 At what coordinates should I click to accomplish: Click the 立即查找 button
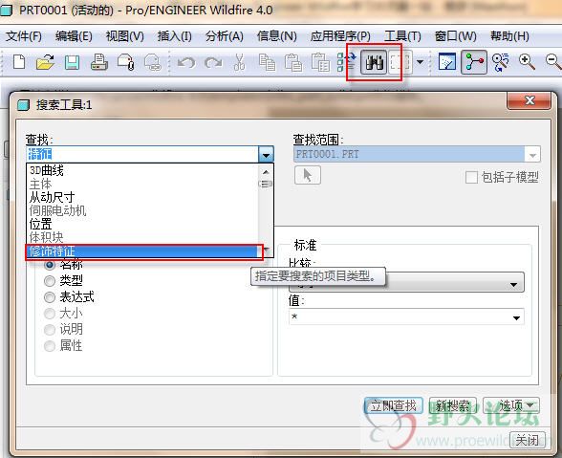click(394, 405)
